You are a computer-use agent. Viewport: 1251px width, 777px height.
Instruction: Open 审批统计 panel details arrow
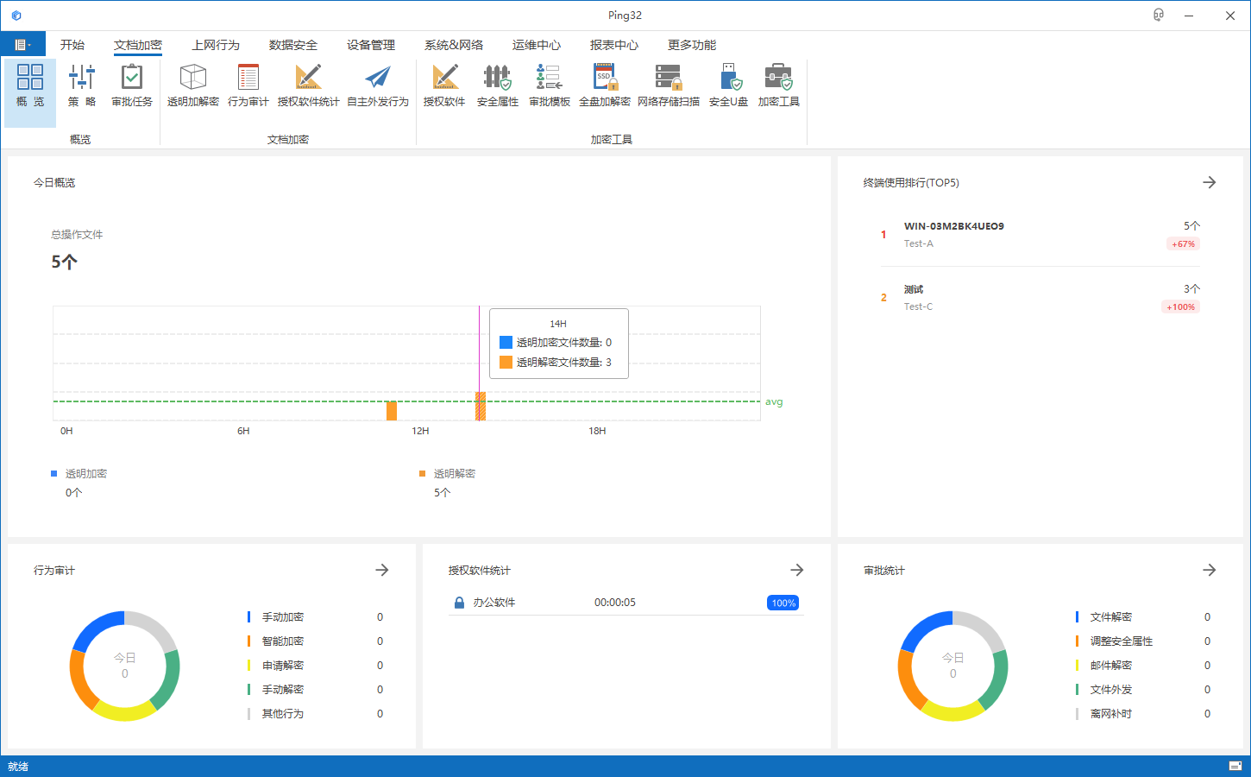pyautogui.click(x=1210, y=570)
